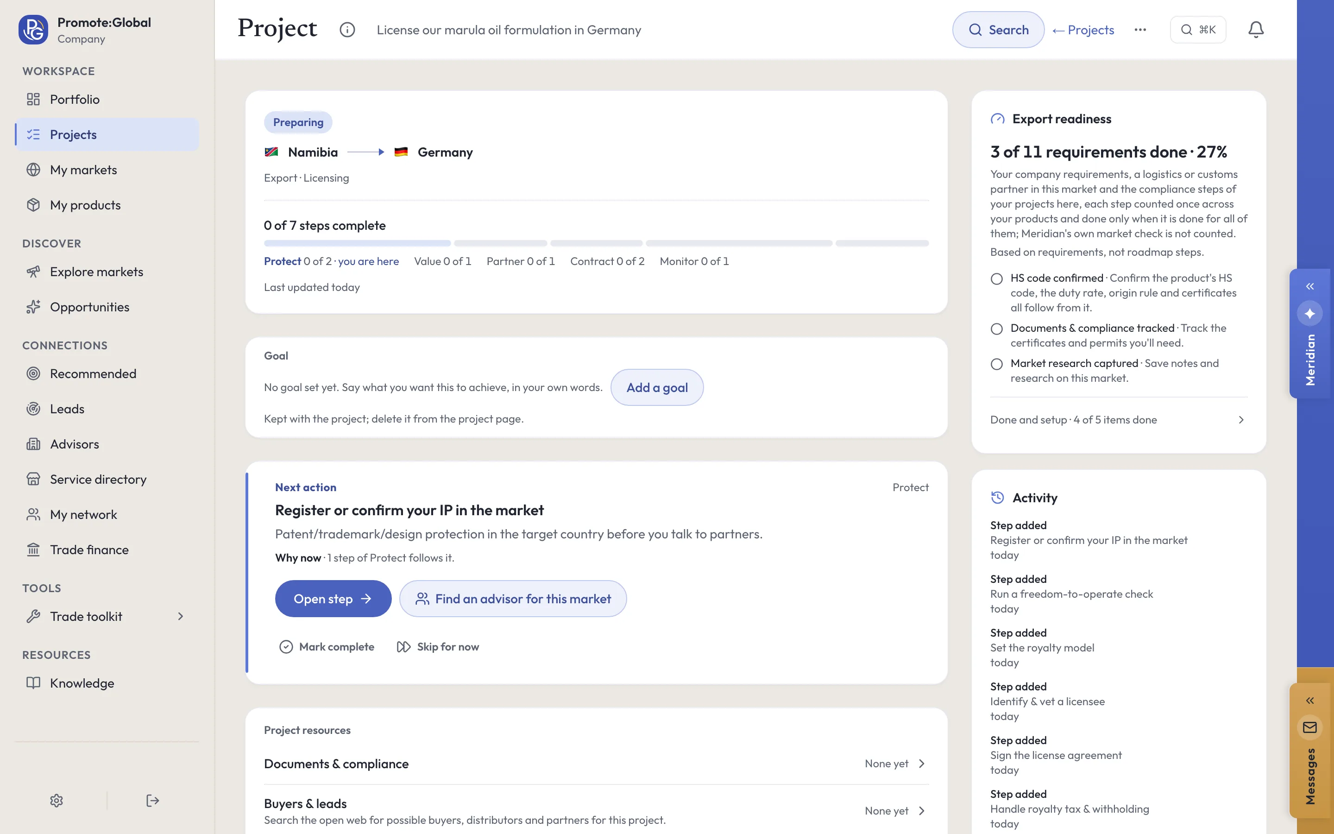The height and width of the screenshot is (834, 1334).
Task: Click the Meridian sparkle icon
Action: pos(1310,314)
